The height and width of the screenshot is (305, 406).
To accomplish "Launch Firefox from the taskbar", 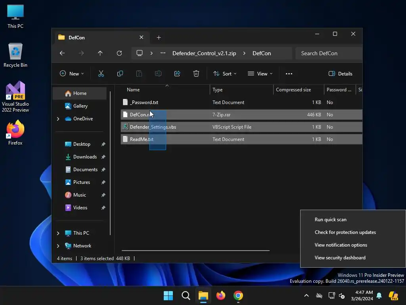I will [x=221, y=295].
